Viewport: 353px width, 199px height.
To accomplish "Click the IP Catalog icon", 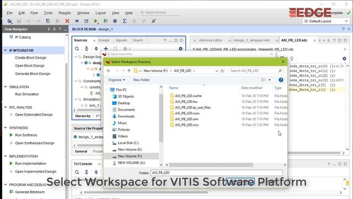I will tap(11, 37).
